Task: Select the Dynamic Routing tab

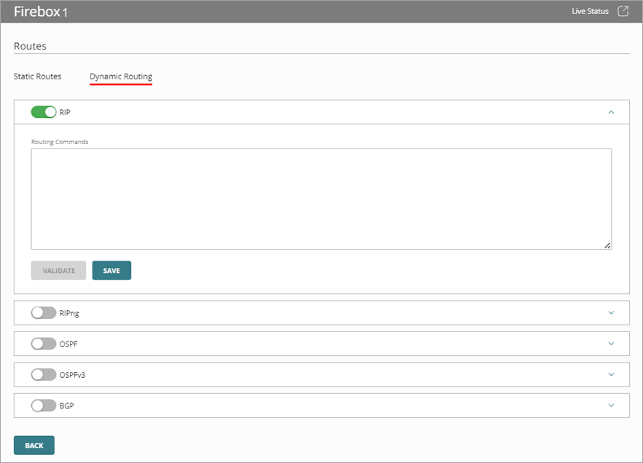Action: tap(120, 76)
